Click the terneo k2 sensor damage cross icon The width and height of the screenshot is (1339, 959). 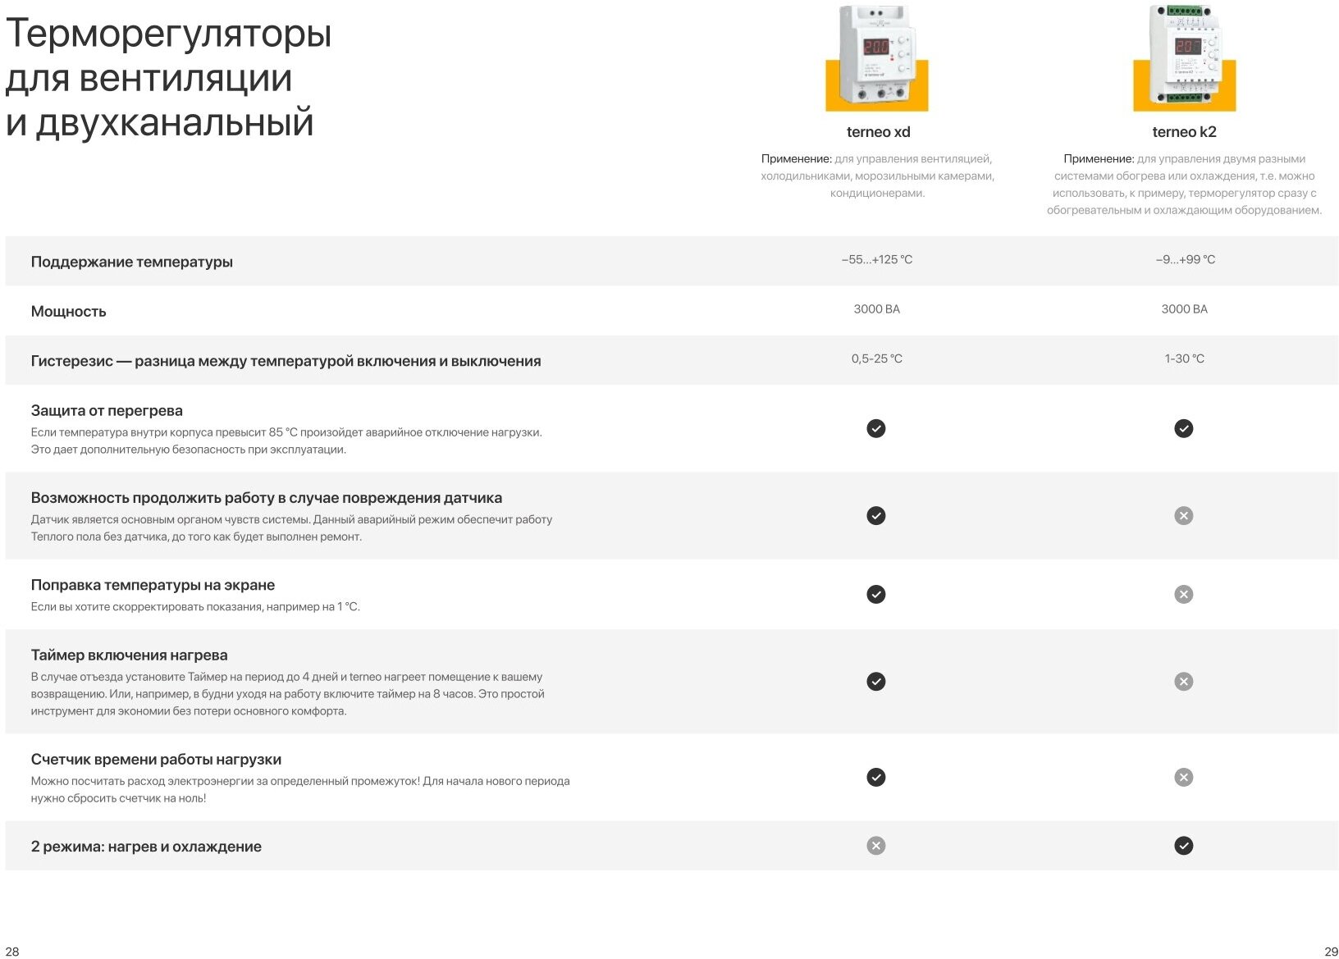tap(1183, 515)
